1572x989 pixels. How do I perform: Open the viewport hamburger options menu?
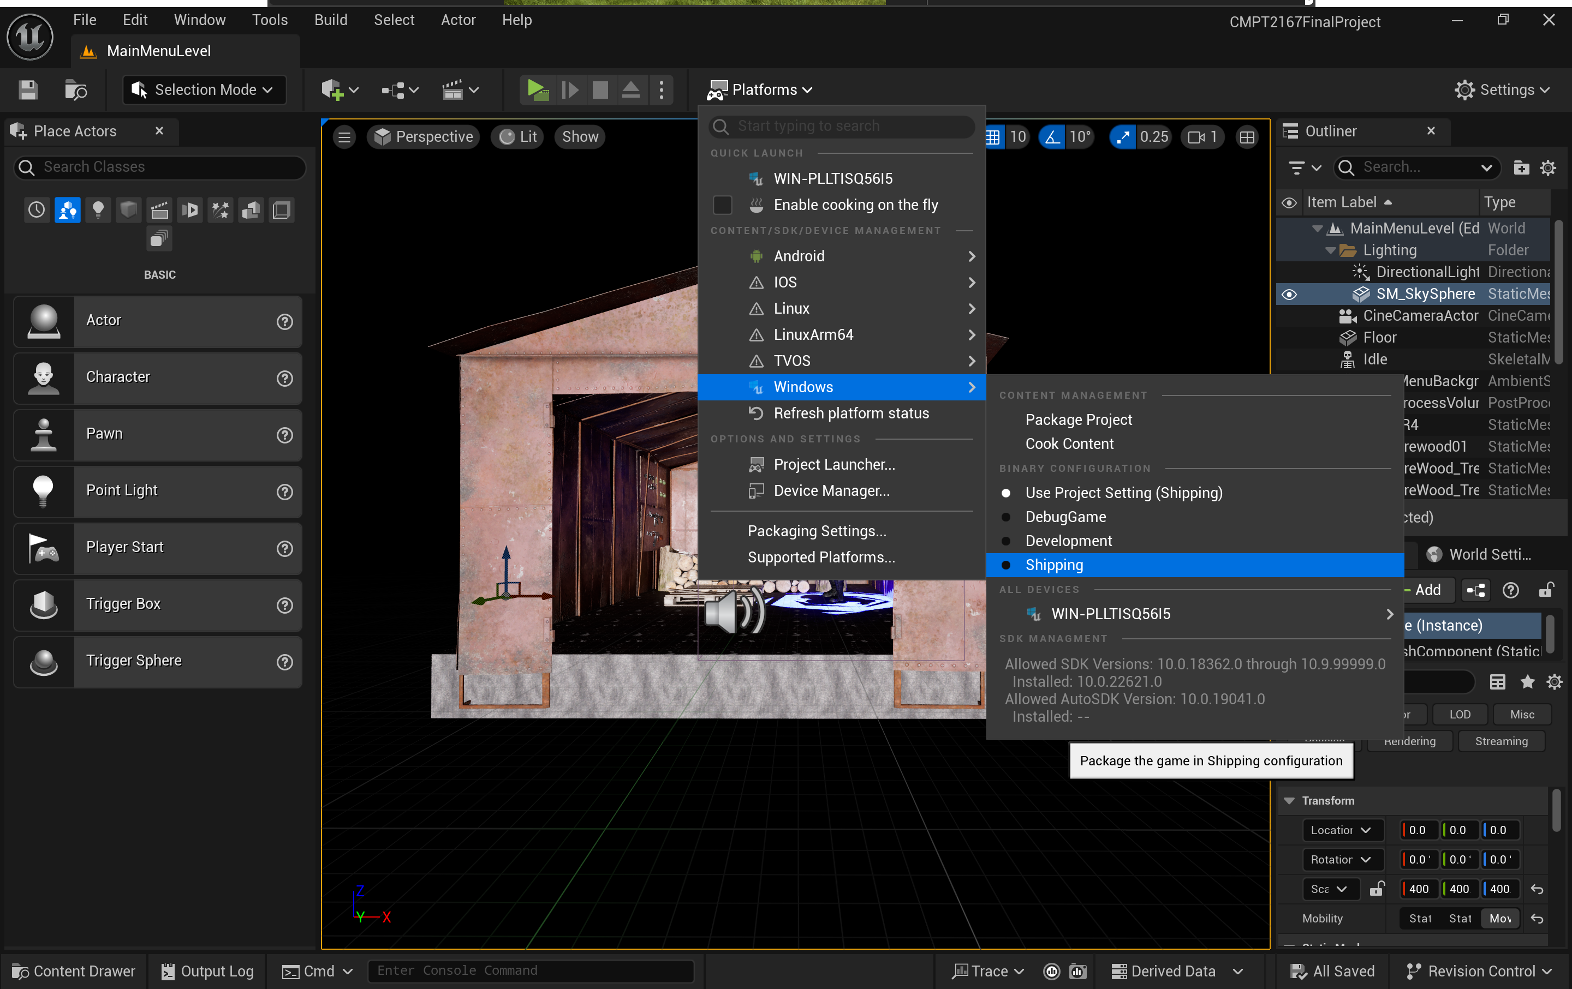[x=344, y=137]
